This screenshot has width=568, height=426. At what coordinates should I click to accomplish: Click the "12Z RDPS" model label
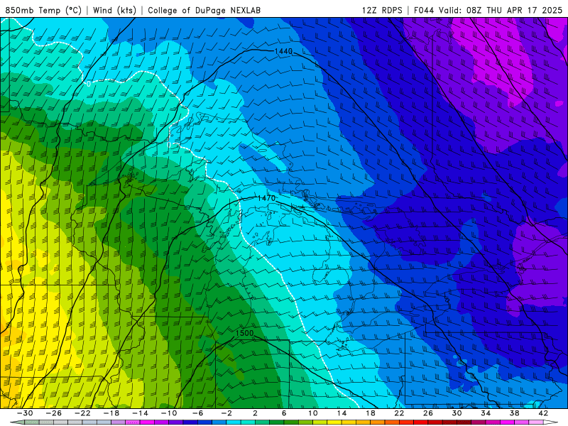[382, 11]
